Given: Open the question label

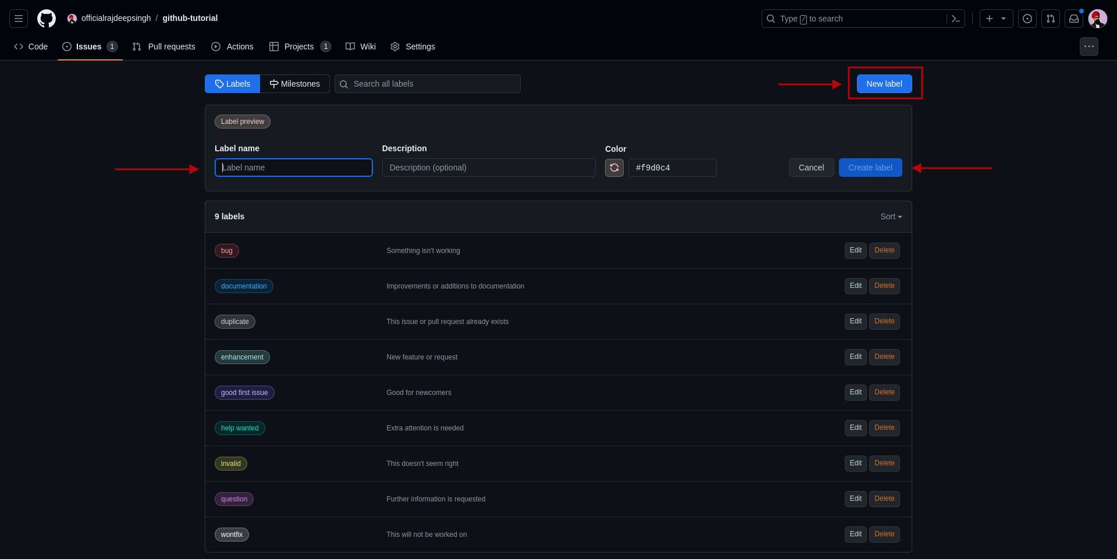Looking at the screenshot, I should tap(234, 499).
